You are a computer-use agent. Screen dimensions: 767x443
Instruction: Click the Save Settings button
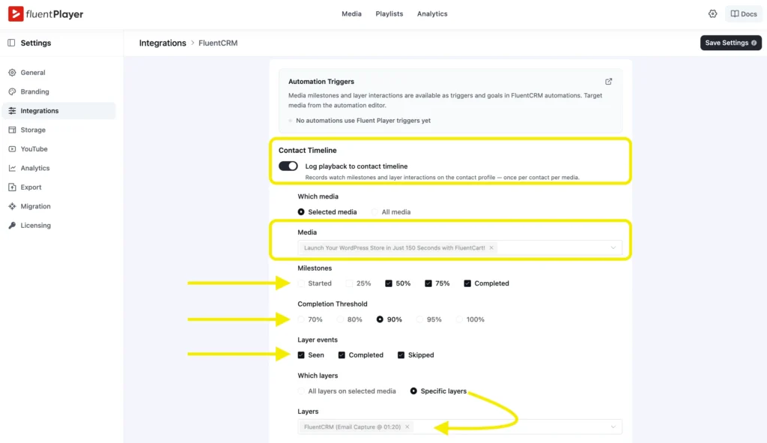click(730, 43)
